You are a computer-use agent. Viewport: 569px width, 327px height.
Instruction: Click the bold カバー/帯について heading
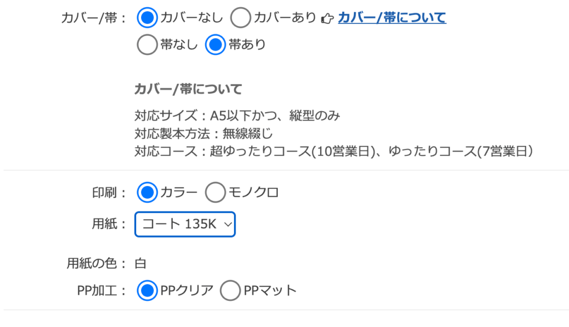pyautogui.click(x=188, y=89)
